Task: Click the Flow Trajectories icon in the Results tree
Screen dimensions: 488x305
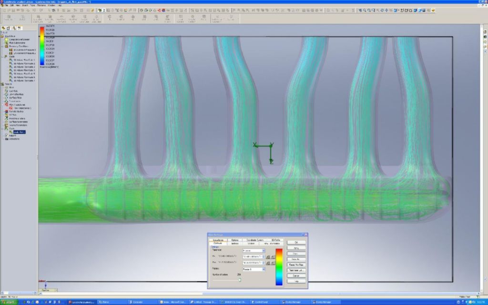Action: click(x=7, y=104)
